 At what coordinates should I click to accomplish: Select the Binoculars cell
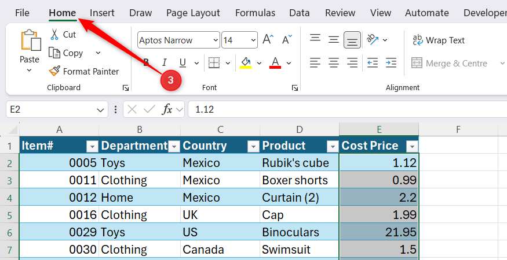click(x=300, y=232)
